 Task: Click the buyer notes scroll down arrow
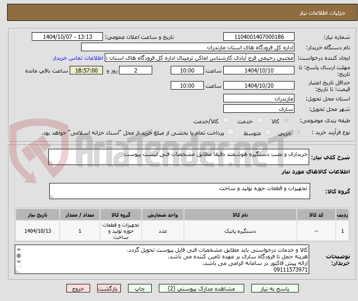pos(18,262)
